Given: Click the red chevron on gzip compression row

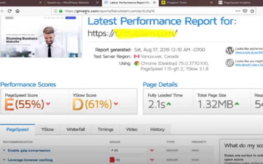Looking at the screenshot, I should point(152,150).
